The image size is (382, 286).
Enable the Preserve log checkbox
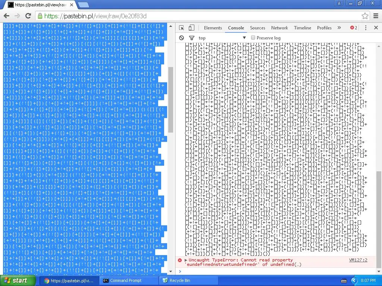click(253, 38)
